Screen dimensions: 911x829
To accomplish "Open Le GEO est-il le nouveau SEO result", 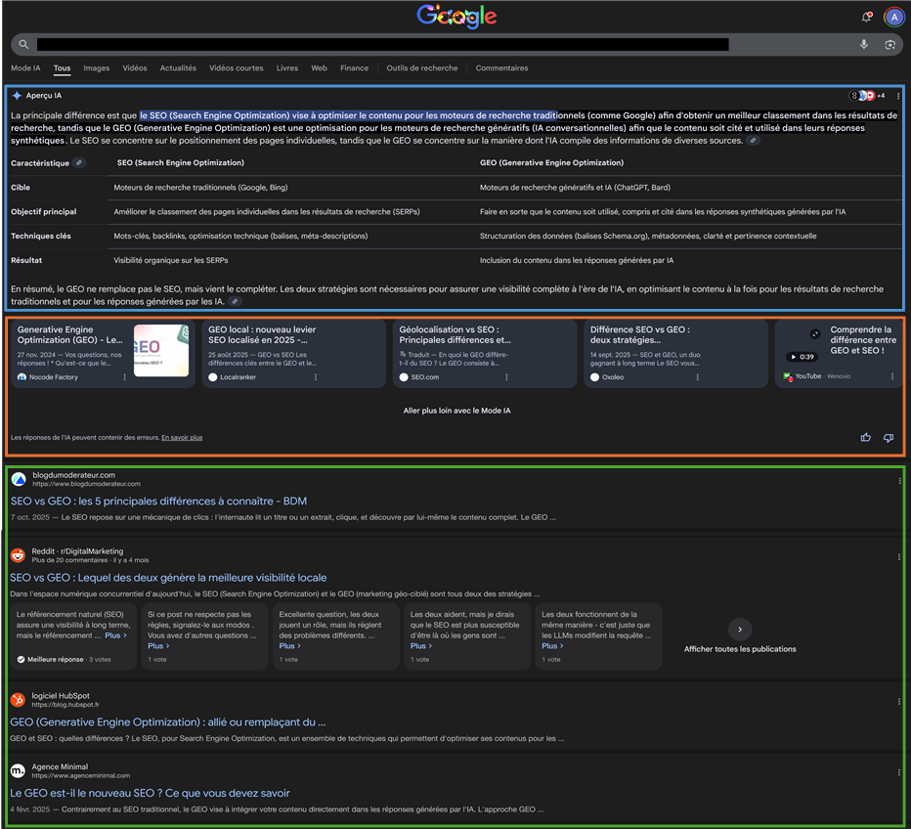I will point(150,794).
